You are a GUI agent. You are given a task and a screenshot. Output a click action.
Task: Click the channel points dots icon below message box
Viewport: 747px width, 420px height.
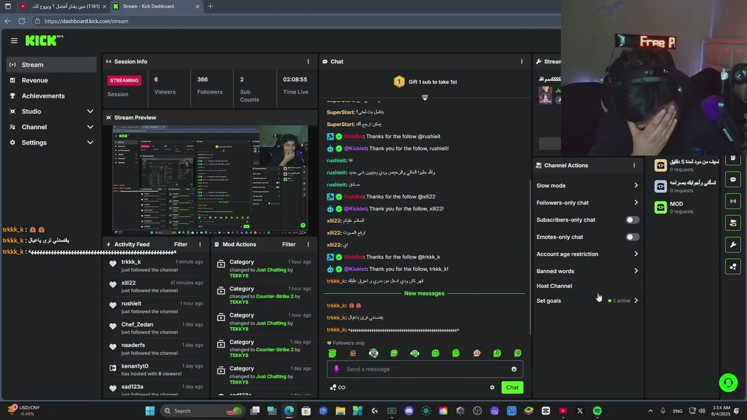pos(333,387)
